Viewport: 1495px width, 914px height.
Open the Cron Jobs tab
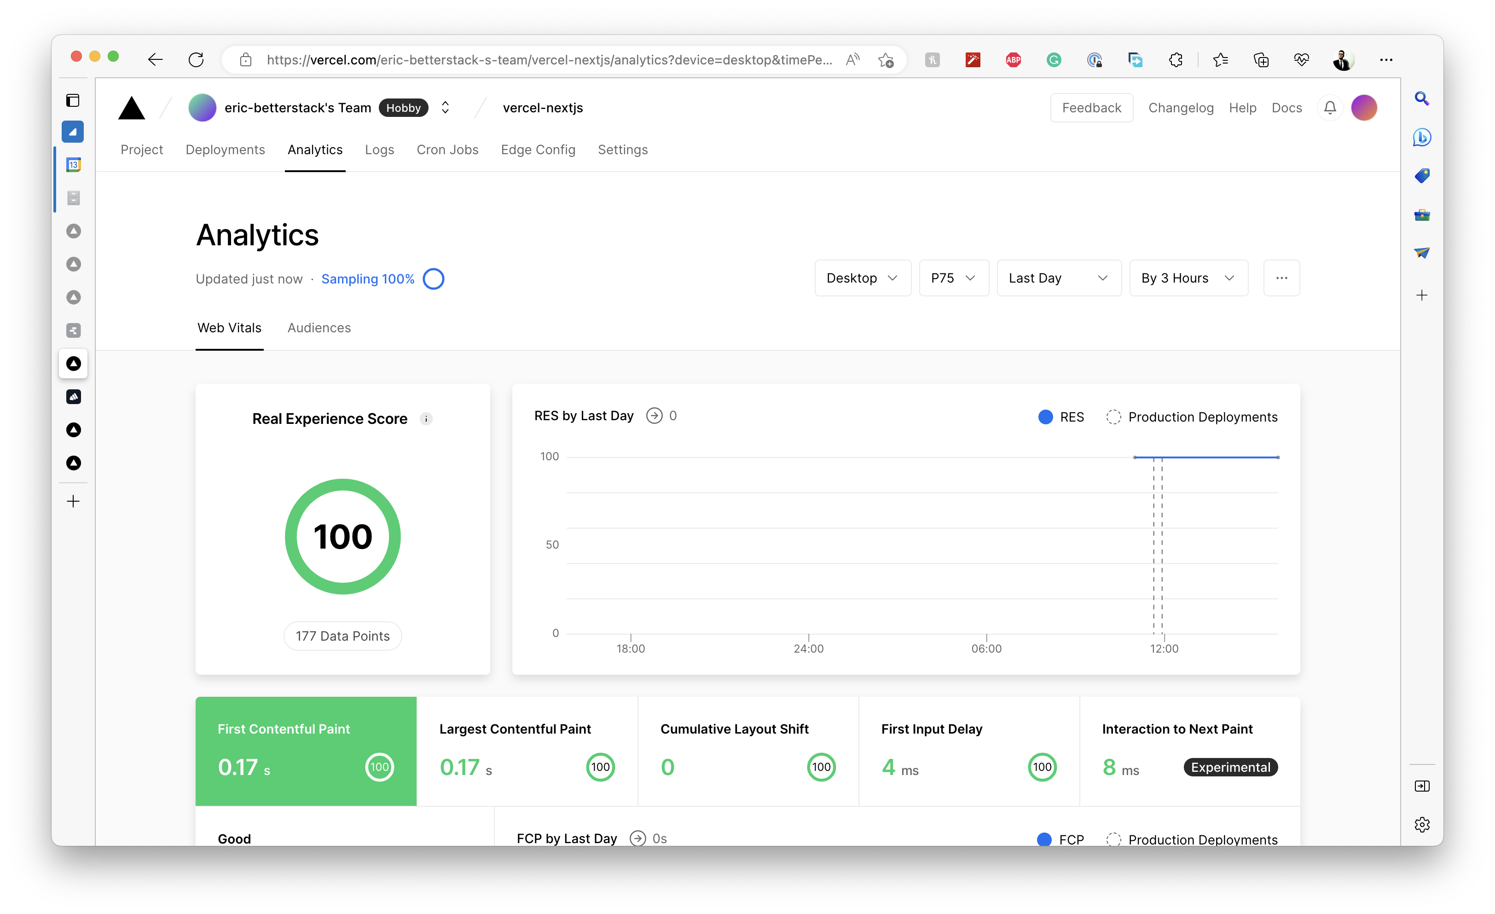(x=447, y=149)
